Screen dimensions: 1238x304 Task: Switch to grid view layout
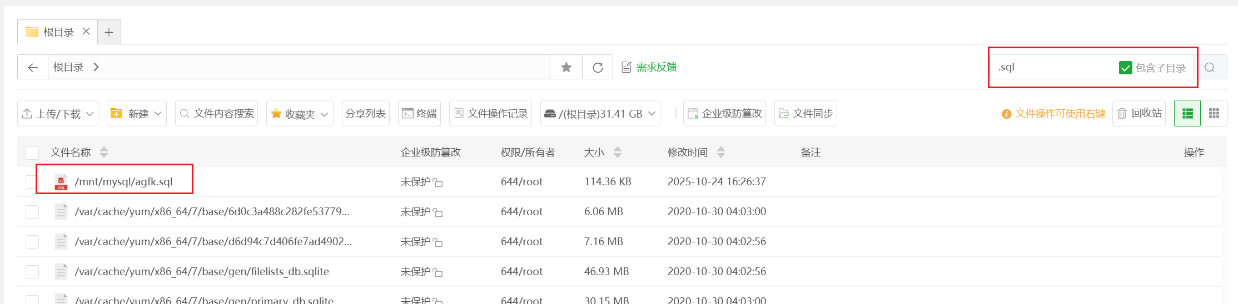1214,113
